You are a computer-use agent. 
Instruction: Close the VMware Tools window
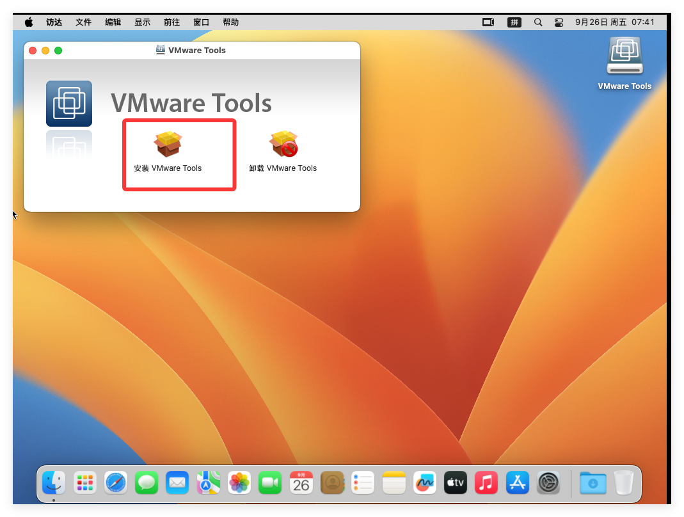pos(33,51)
